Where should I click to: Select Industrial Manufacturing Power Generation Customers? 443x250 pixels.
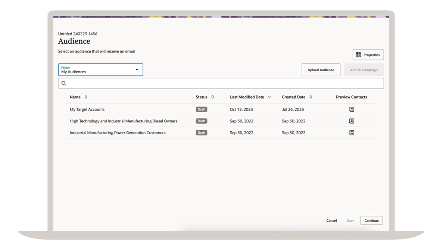pyautogui.click(x=118, y=132)
